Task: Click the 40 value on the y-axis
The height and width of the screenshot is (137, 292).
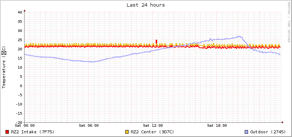Action: tap(20, 12)
